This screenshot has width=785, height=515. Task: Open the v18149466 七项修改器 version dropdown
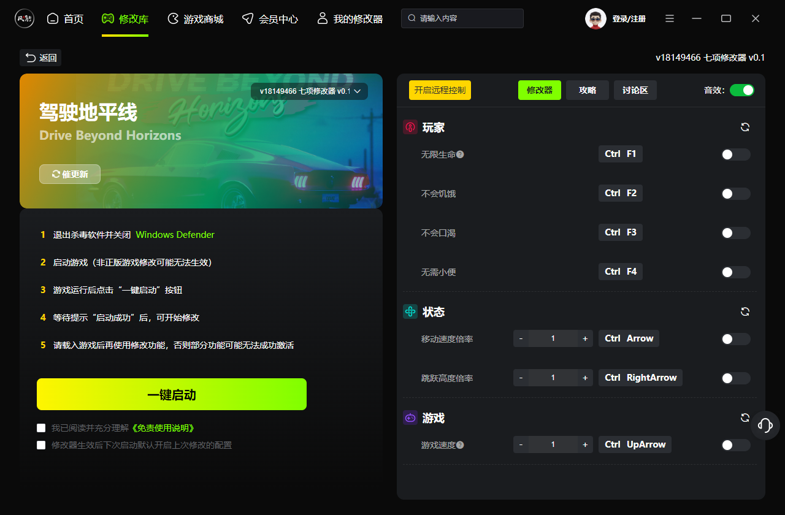[309, 91]
